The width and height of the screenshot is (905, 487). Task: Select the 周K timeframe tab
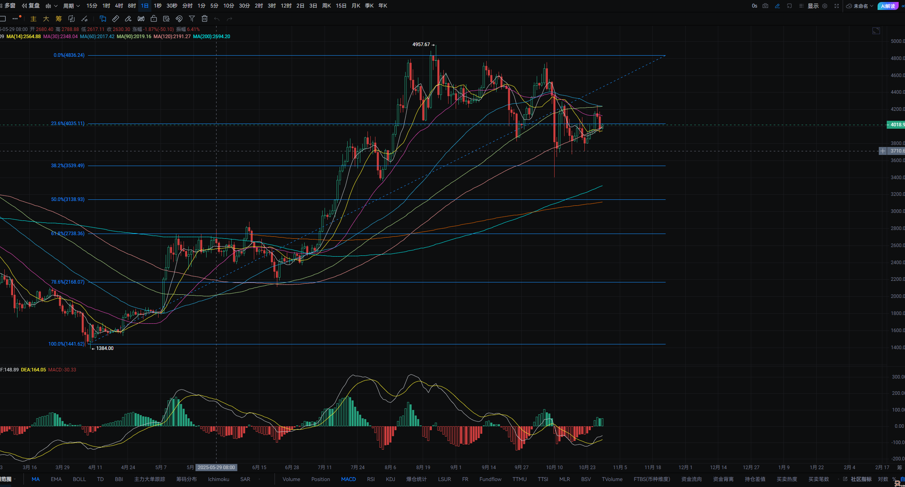(327, 6)
